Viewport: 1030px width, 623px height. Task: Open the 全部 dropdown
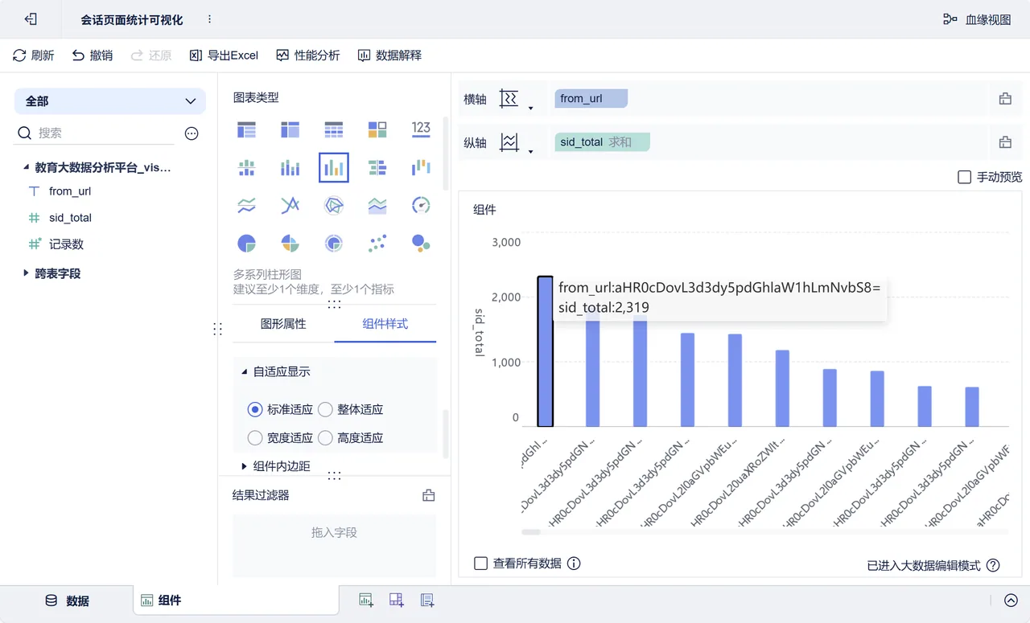(x=110, y=101)
